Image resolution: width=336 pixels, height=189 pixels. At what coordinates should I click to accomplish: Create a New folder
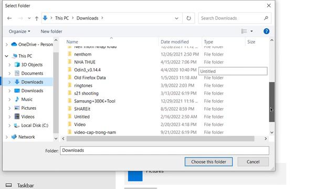[x=51, y=31]
